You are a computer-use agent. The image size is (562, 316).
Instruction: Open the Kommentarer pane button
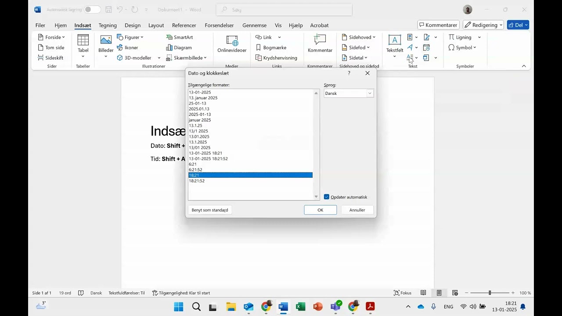click(x=438, y=25)
